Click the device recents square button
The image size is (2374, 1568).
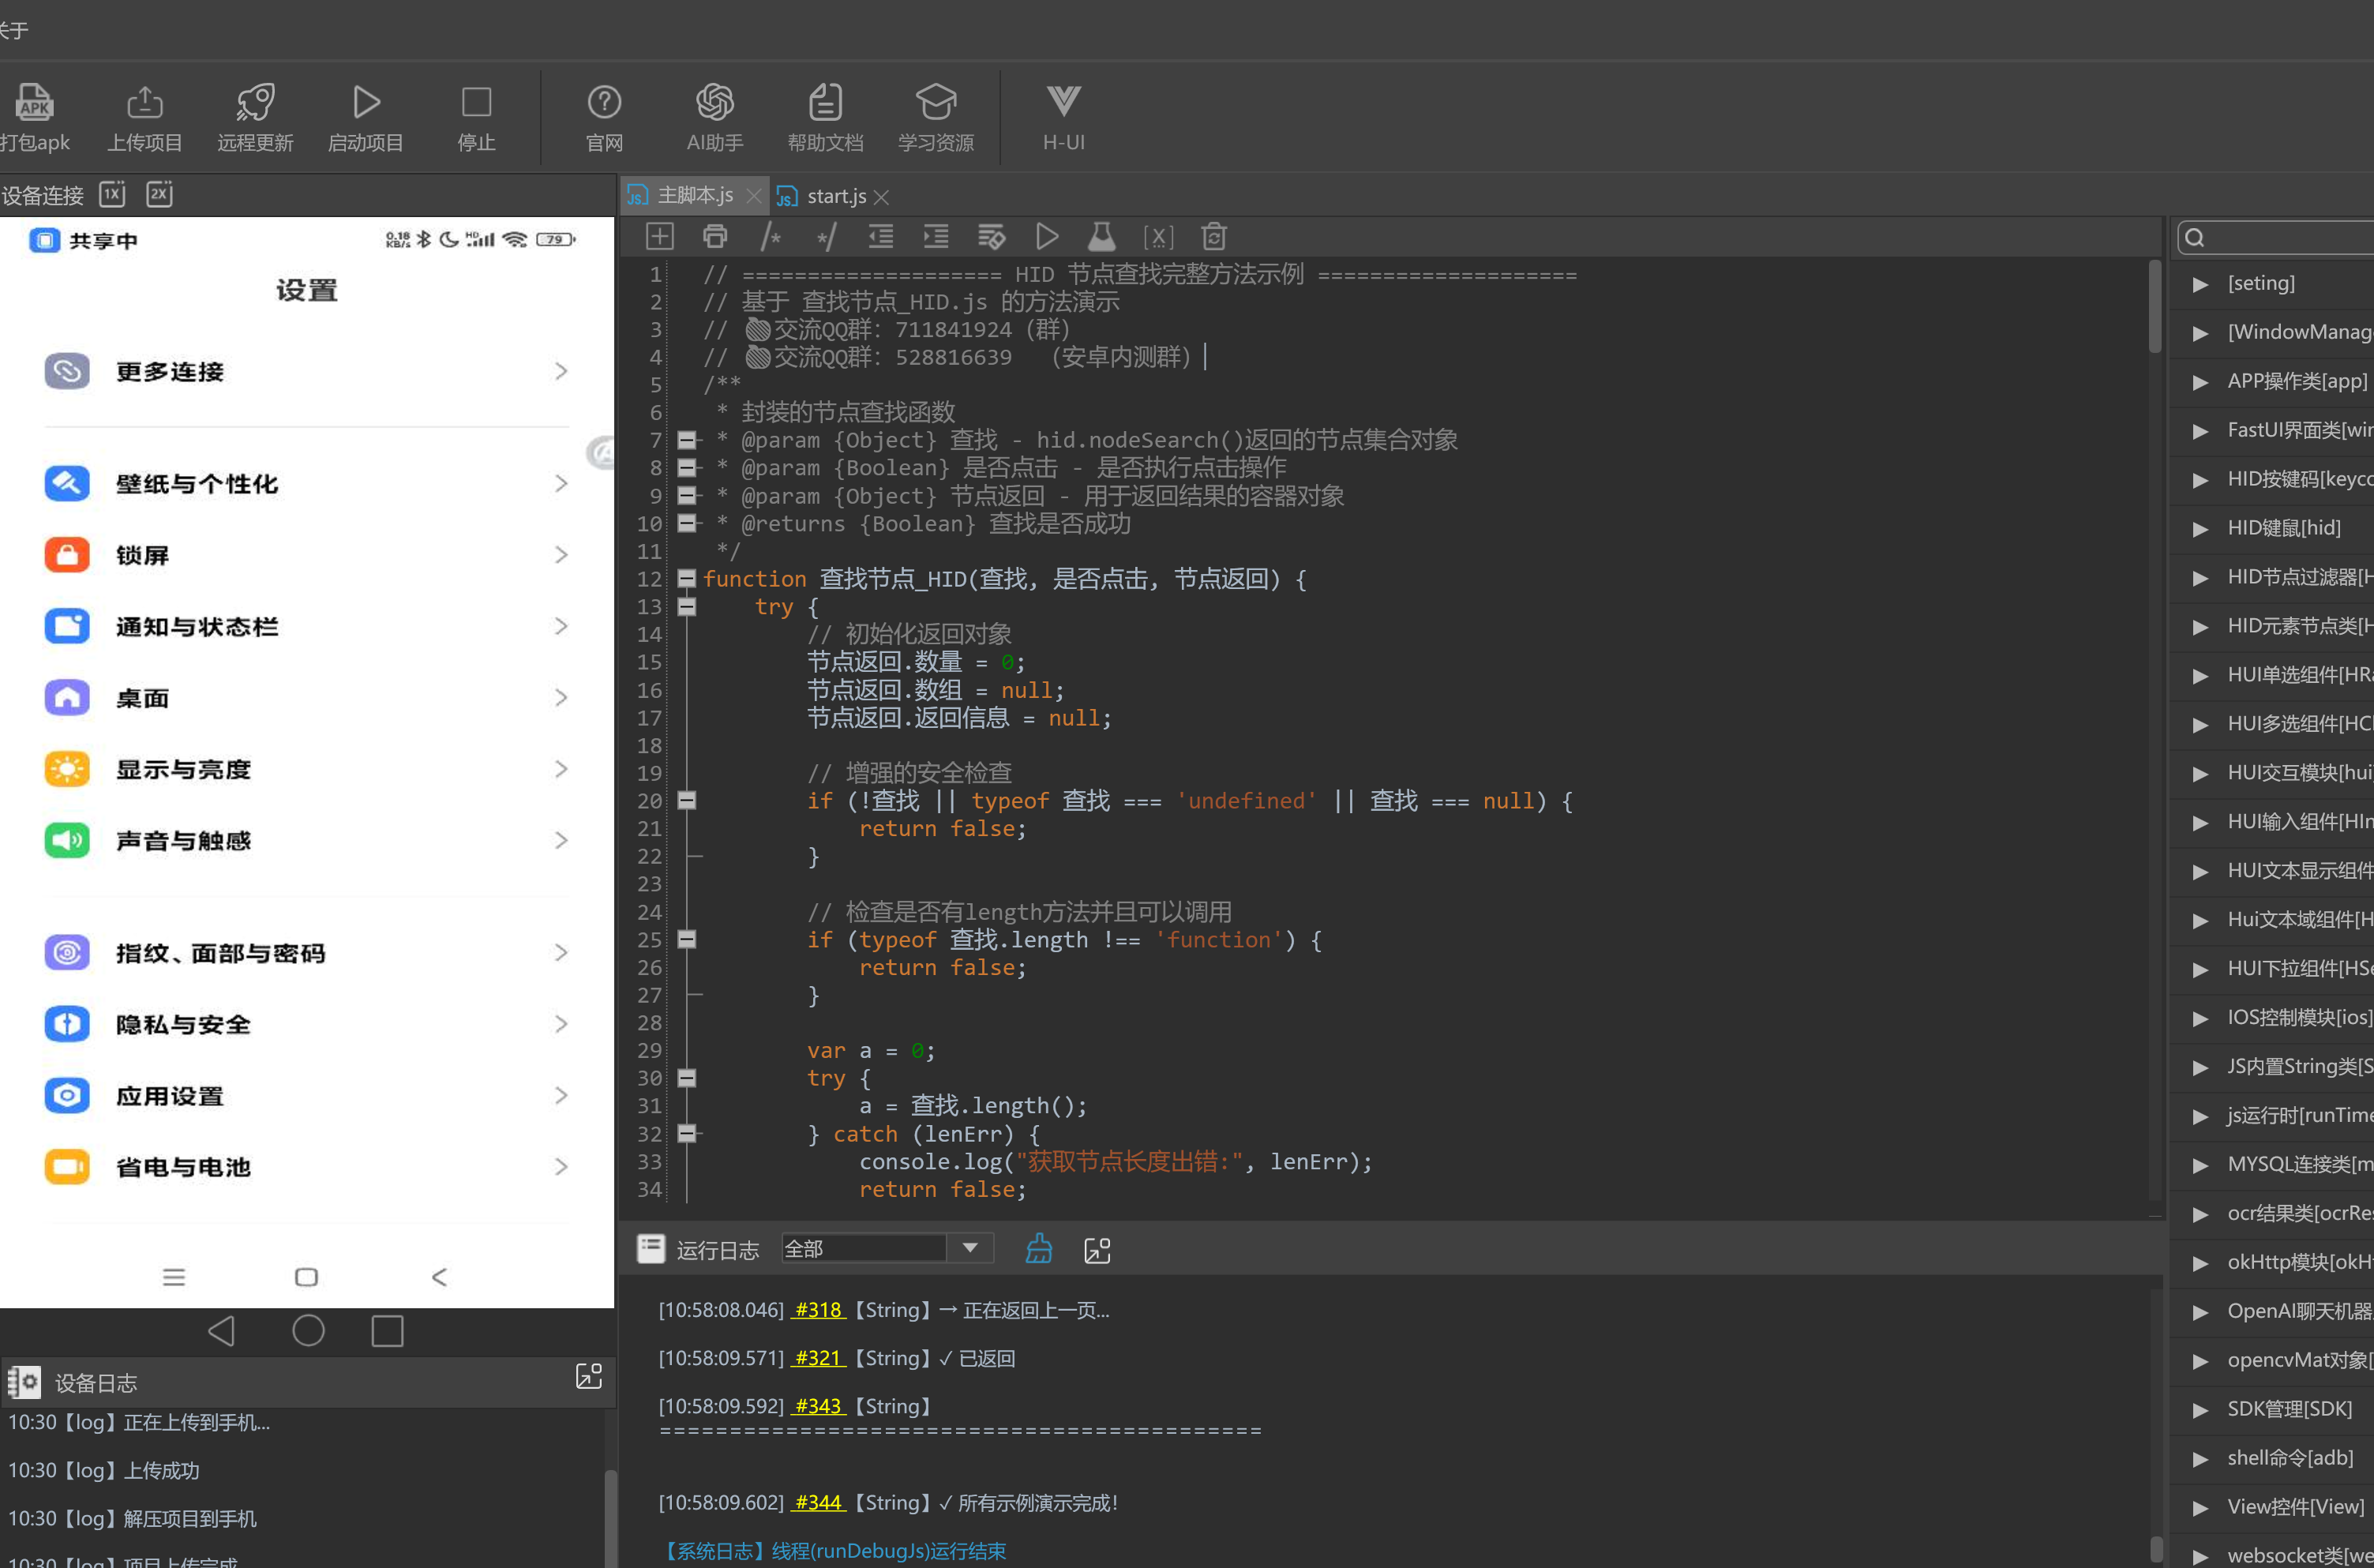pos(387,1331)
